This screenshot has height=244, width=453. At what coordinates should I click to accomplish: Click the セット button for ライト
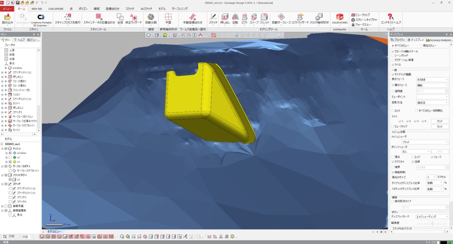point(440,121)
